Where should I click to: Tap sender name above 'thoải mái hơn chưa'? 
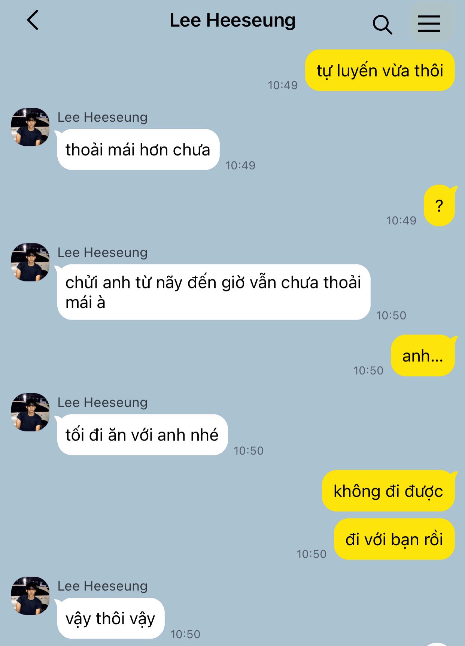102,117
